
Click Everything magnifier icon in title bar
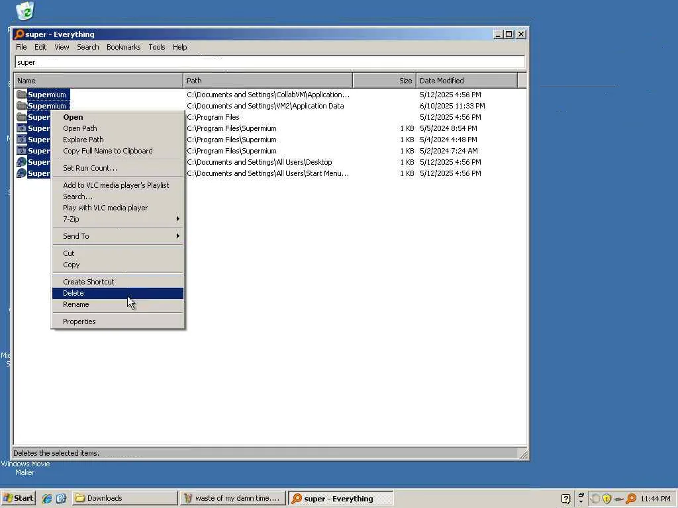click(x=19, y=34)
